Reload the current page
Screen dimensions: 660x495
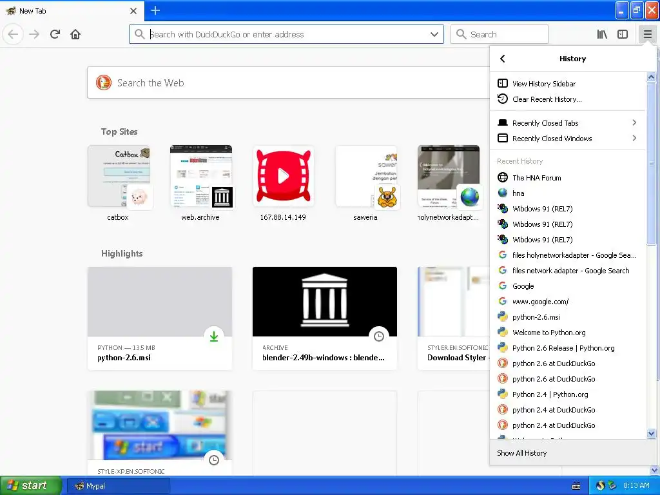pos(55,34)
